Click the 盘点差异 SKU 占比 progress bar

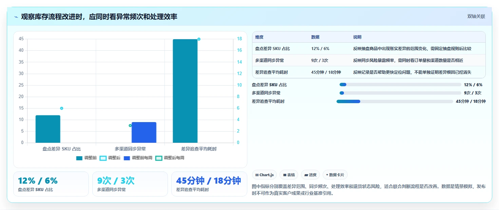(x=400, y=85)
